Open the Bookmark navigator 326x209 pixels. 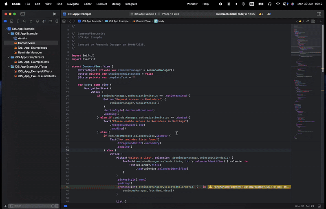tap(18, 21)
